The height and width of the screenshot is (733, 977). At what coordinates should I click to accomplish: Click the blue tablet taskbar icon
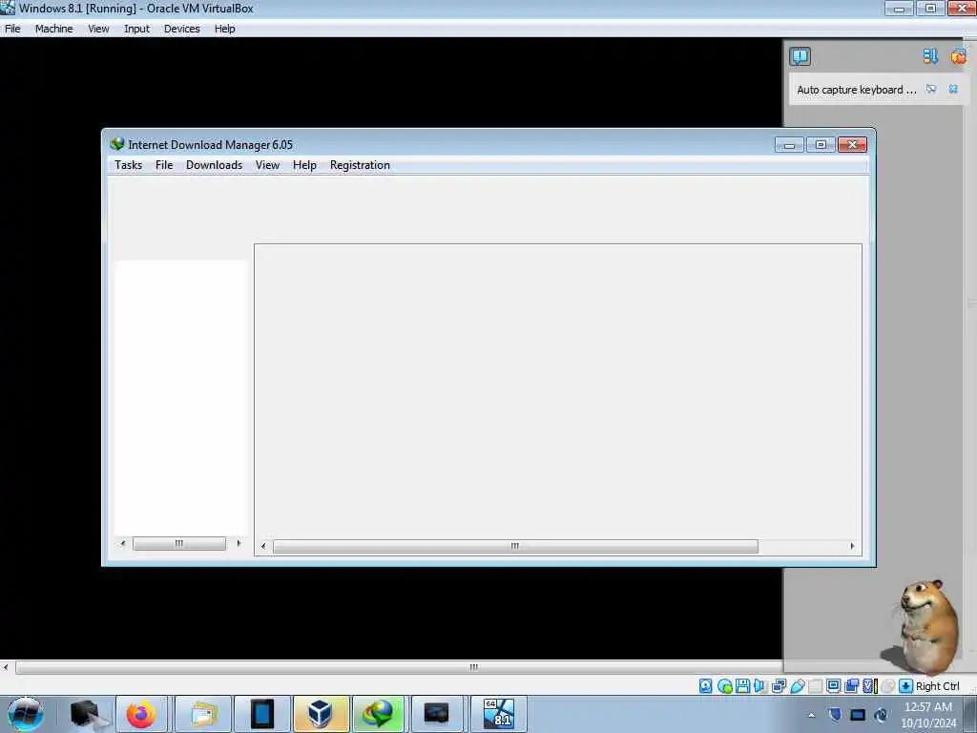(x=262, y=714)
